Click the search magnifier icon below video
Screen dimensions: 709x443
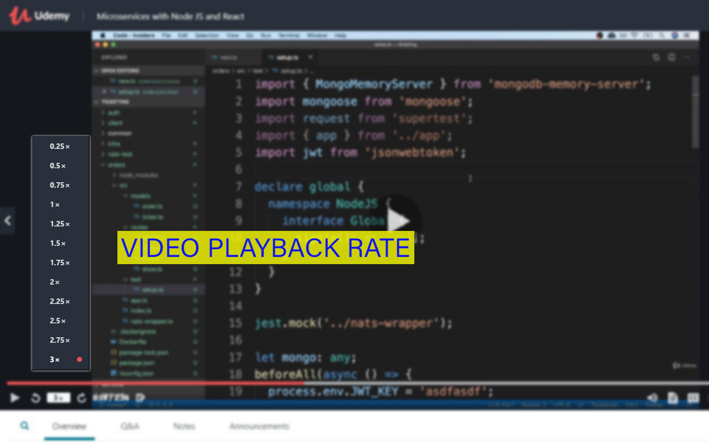[x=24, y=425]
